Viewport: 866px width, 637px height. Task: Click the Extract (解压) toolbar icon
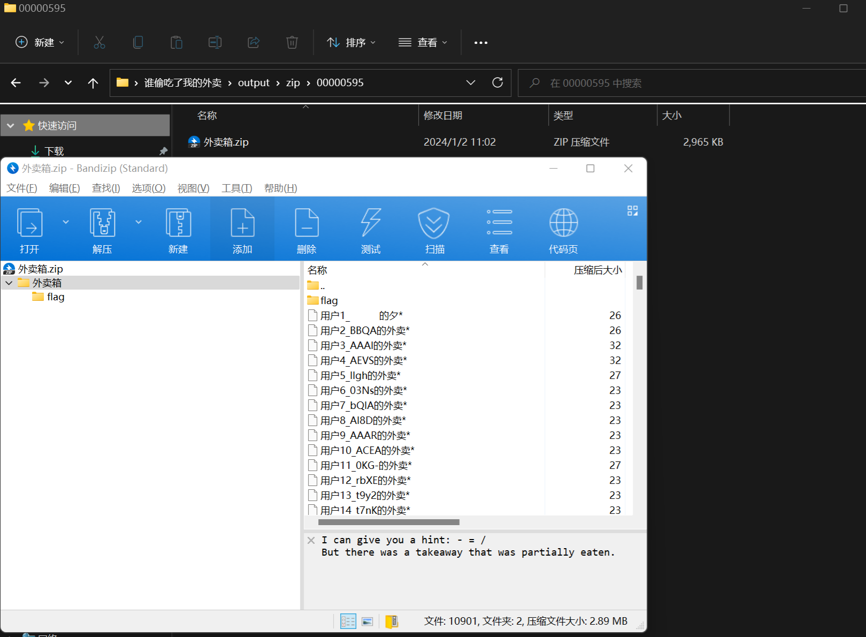pyautogui.click(x=102, y=223)
